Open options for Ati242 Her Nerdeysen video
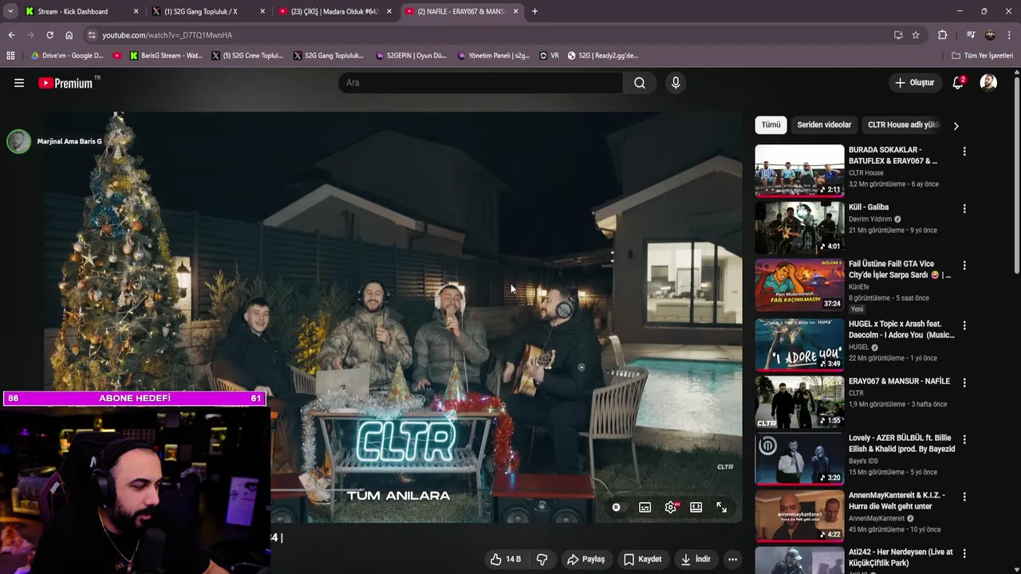 coord(964,553)
